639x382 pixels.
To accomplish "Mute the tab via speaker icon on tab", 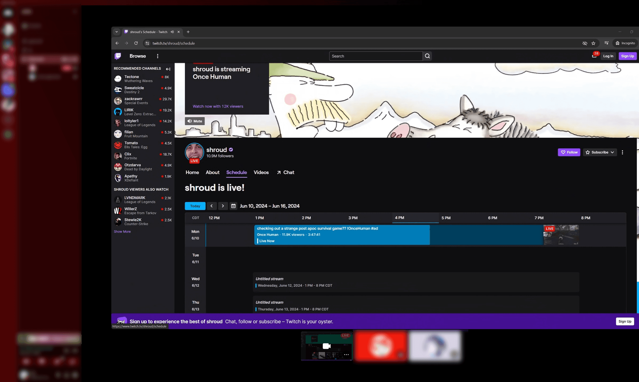I will pos(172,32).
